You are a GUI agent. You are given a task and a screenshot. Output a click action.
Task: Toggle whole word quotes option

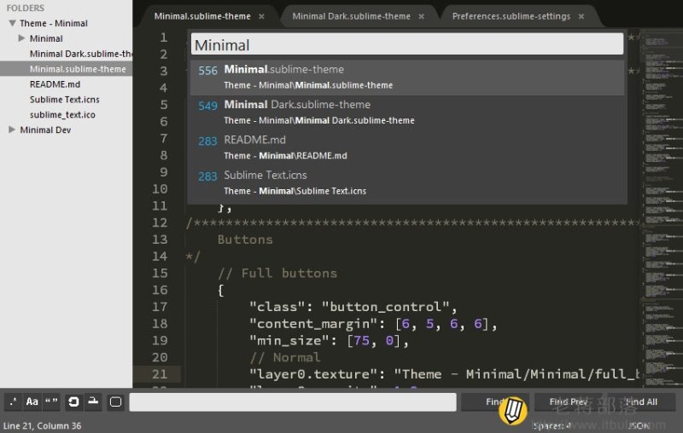tap(51, 401)
